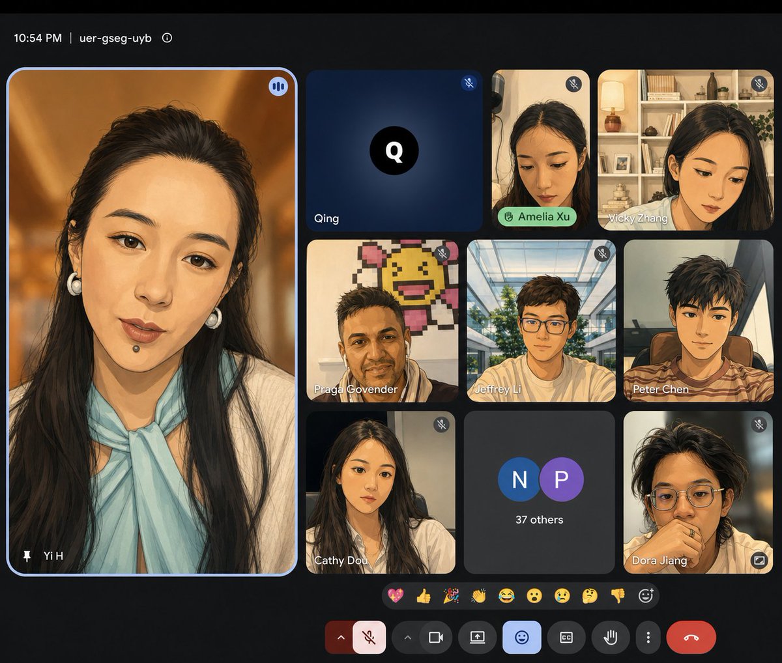Image resolution: width=782 pixels, height=663 pixels.
Task: Send the thumbs up reaction
Action: [x=424, y=595]
